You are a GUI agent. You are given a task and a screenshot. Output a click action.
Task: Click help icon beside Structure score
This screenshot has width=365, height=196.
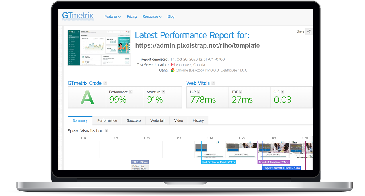(x=163, y=92)
